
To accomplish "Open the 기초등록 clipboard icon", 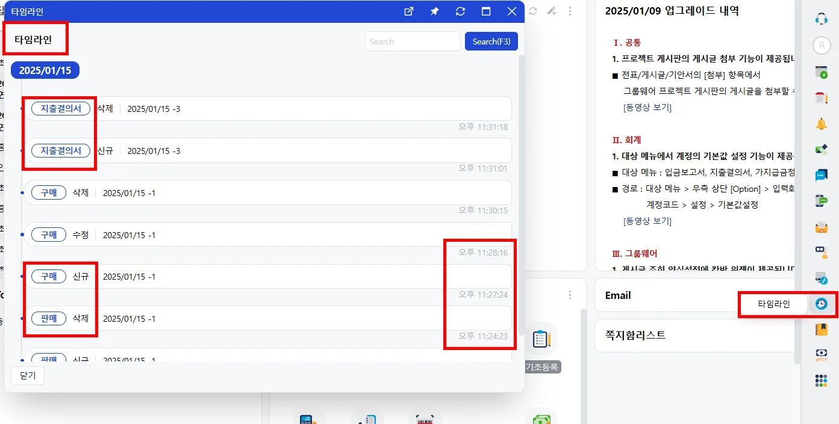I will tap(541, 339).
